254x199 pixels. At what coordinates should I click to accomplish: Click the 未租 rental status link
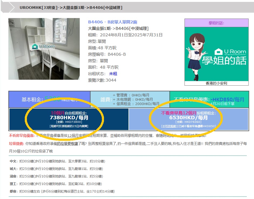click(x=113, y=74)
